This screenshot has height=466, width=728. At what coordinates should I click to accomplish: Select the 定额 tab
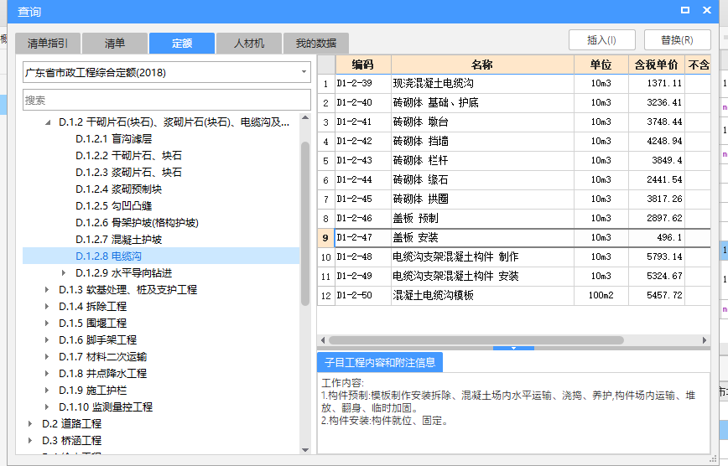point(181,44)
